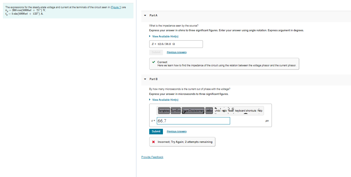
Task: Open the Slope/Displacement palette
Action: click(x=192, y=111)
